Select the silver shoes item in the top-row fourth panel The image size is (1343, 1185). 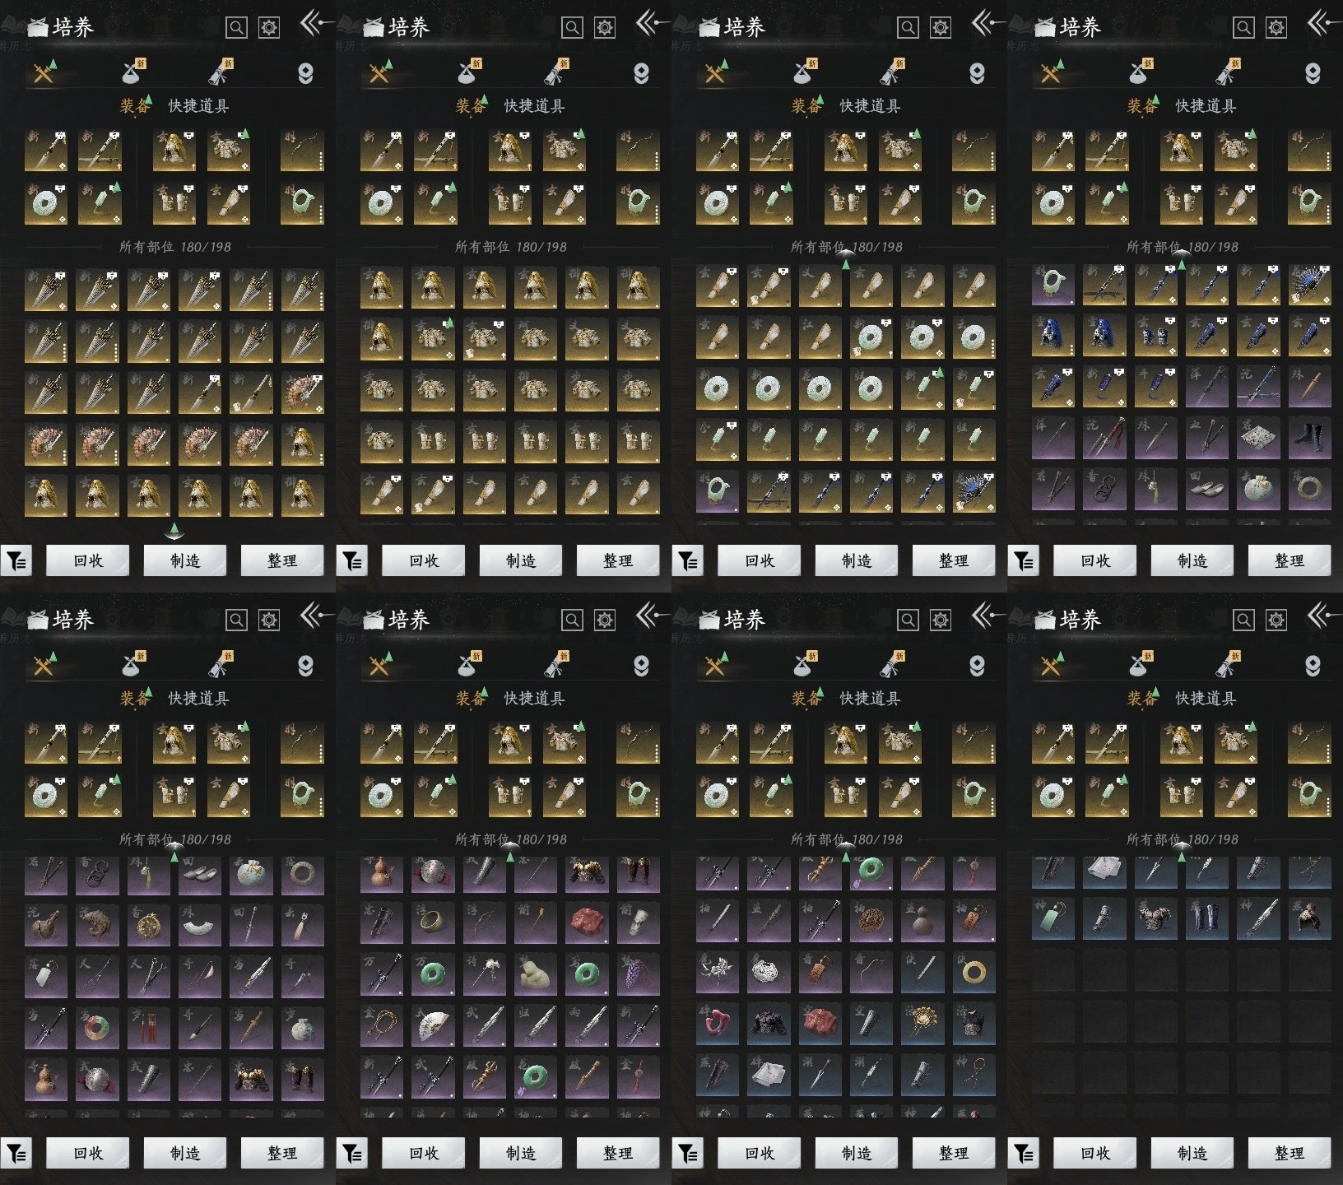point(1207,488)
